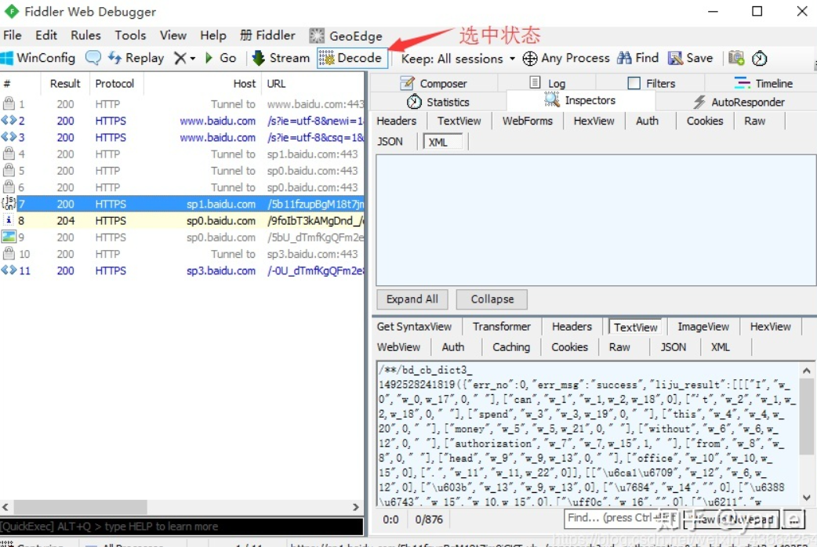Sort sessions by the Protocol column header
The image size is (817, 547).
pos(114,83)
